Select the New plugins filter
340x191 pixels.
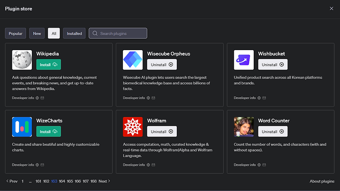click(37, 34)
